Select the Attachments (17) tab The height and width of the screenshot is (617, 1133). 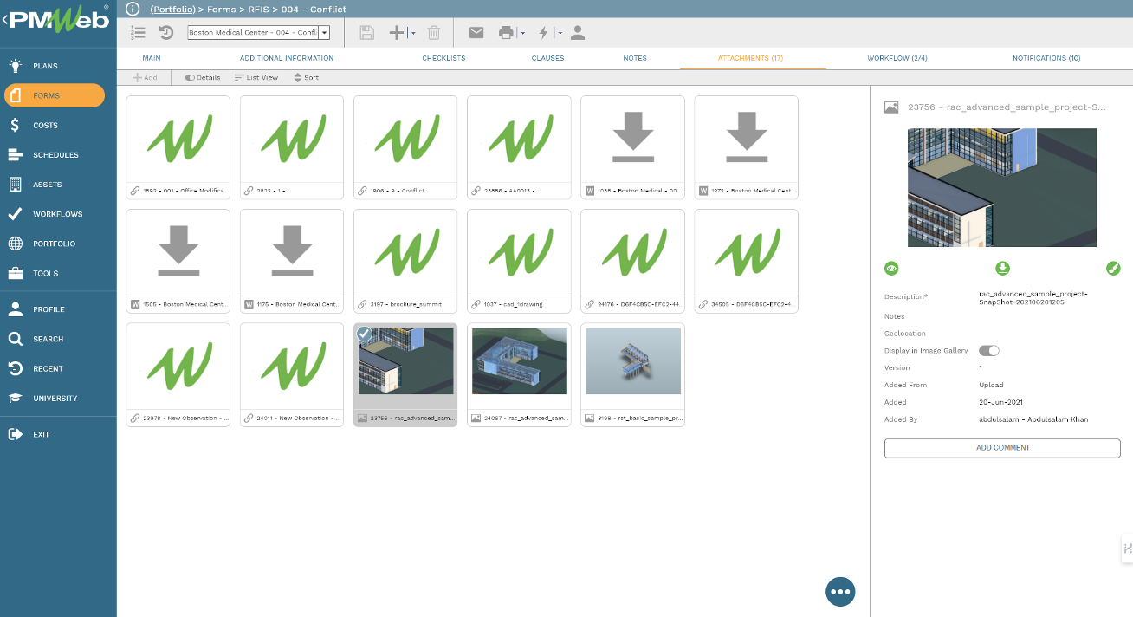pos(750,58)
